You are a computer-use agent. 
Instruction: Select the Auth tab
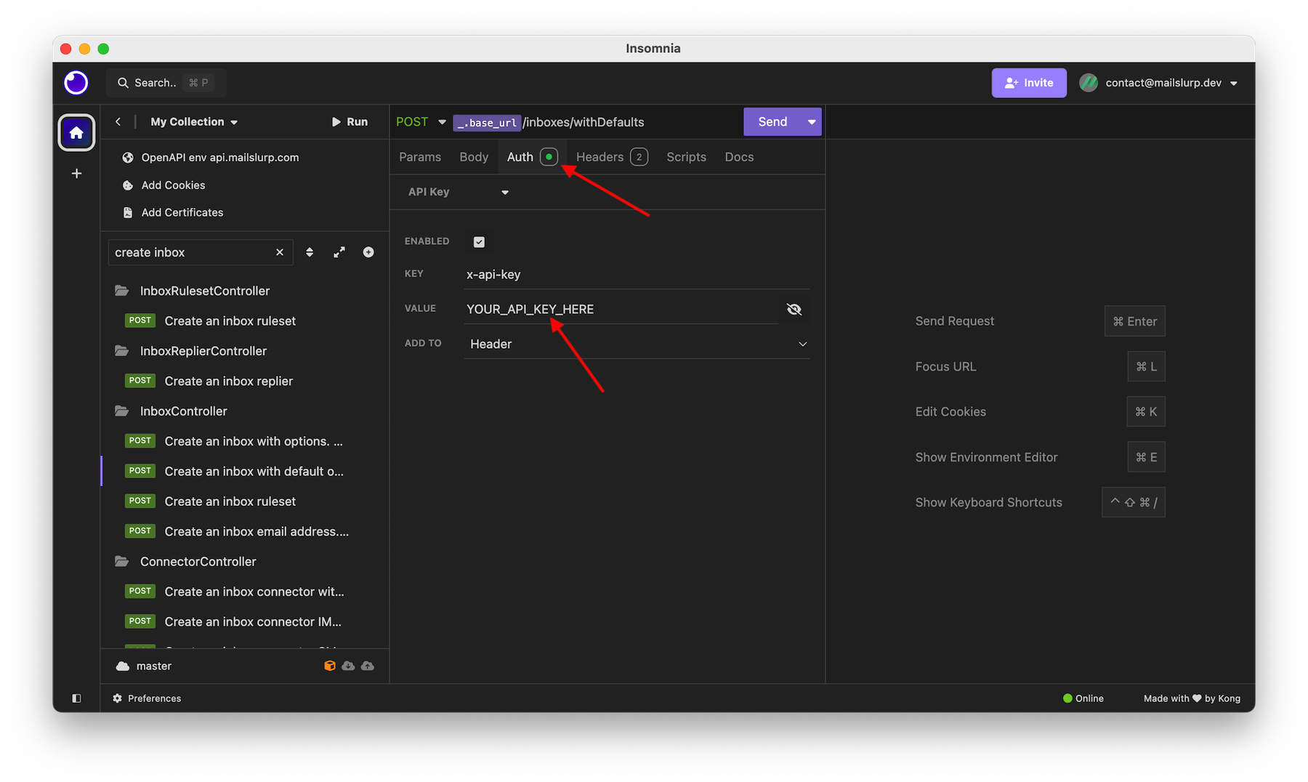(532, 157)
